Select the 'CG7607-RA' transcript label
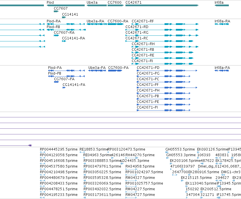Viewport: 241px width, 199px height. click(64, 33)
